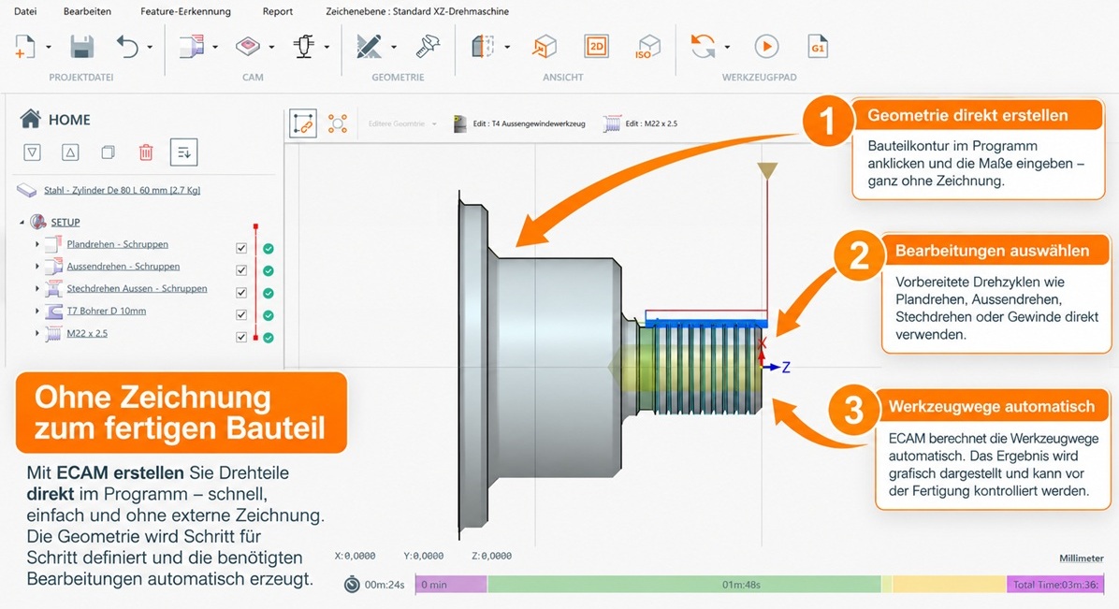Start the simulation with the play icon

coord(766,47)
